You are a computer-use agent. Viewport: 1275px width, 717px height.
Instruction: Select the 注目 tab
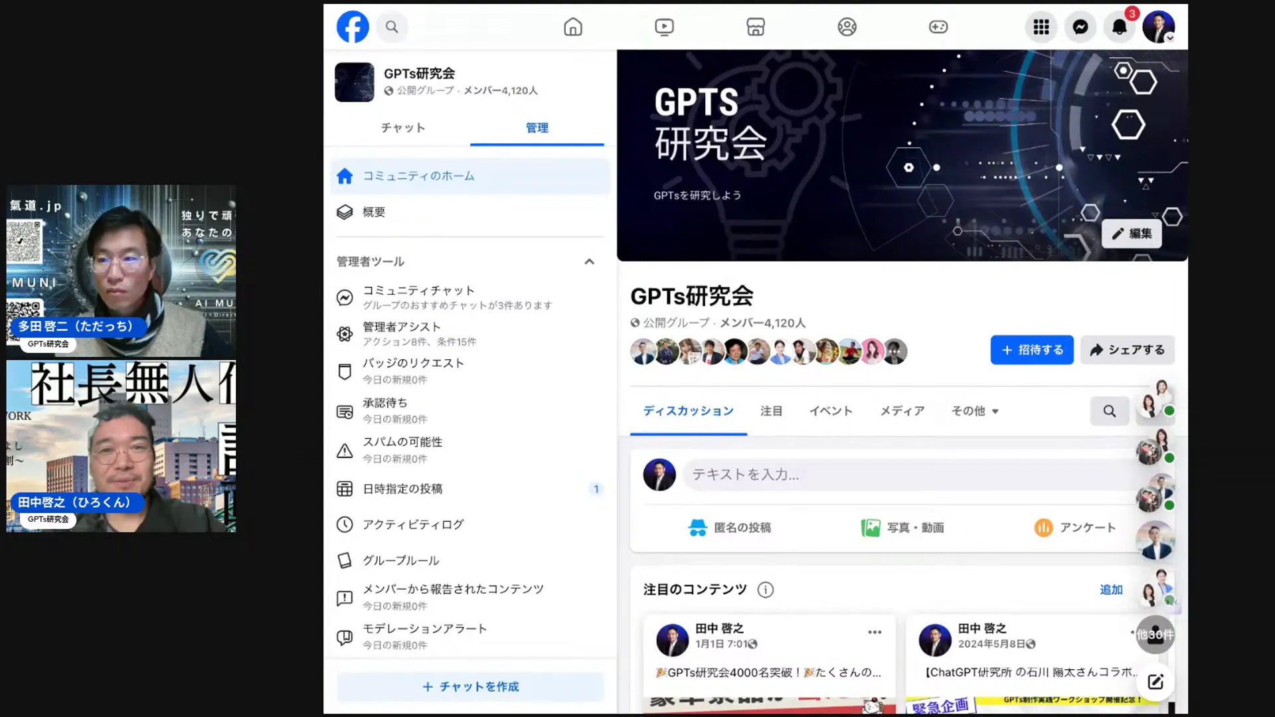(771, 411)
